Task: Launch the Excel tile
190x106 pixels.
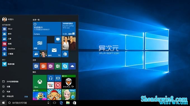Action: tap(58, 66)
